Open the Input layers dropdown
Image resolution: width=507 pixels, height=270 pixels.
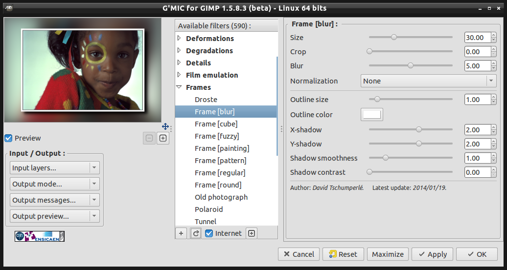[x=55, y=168]
